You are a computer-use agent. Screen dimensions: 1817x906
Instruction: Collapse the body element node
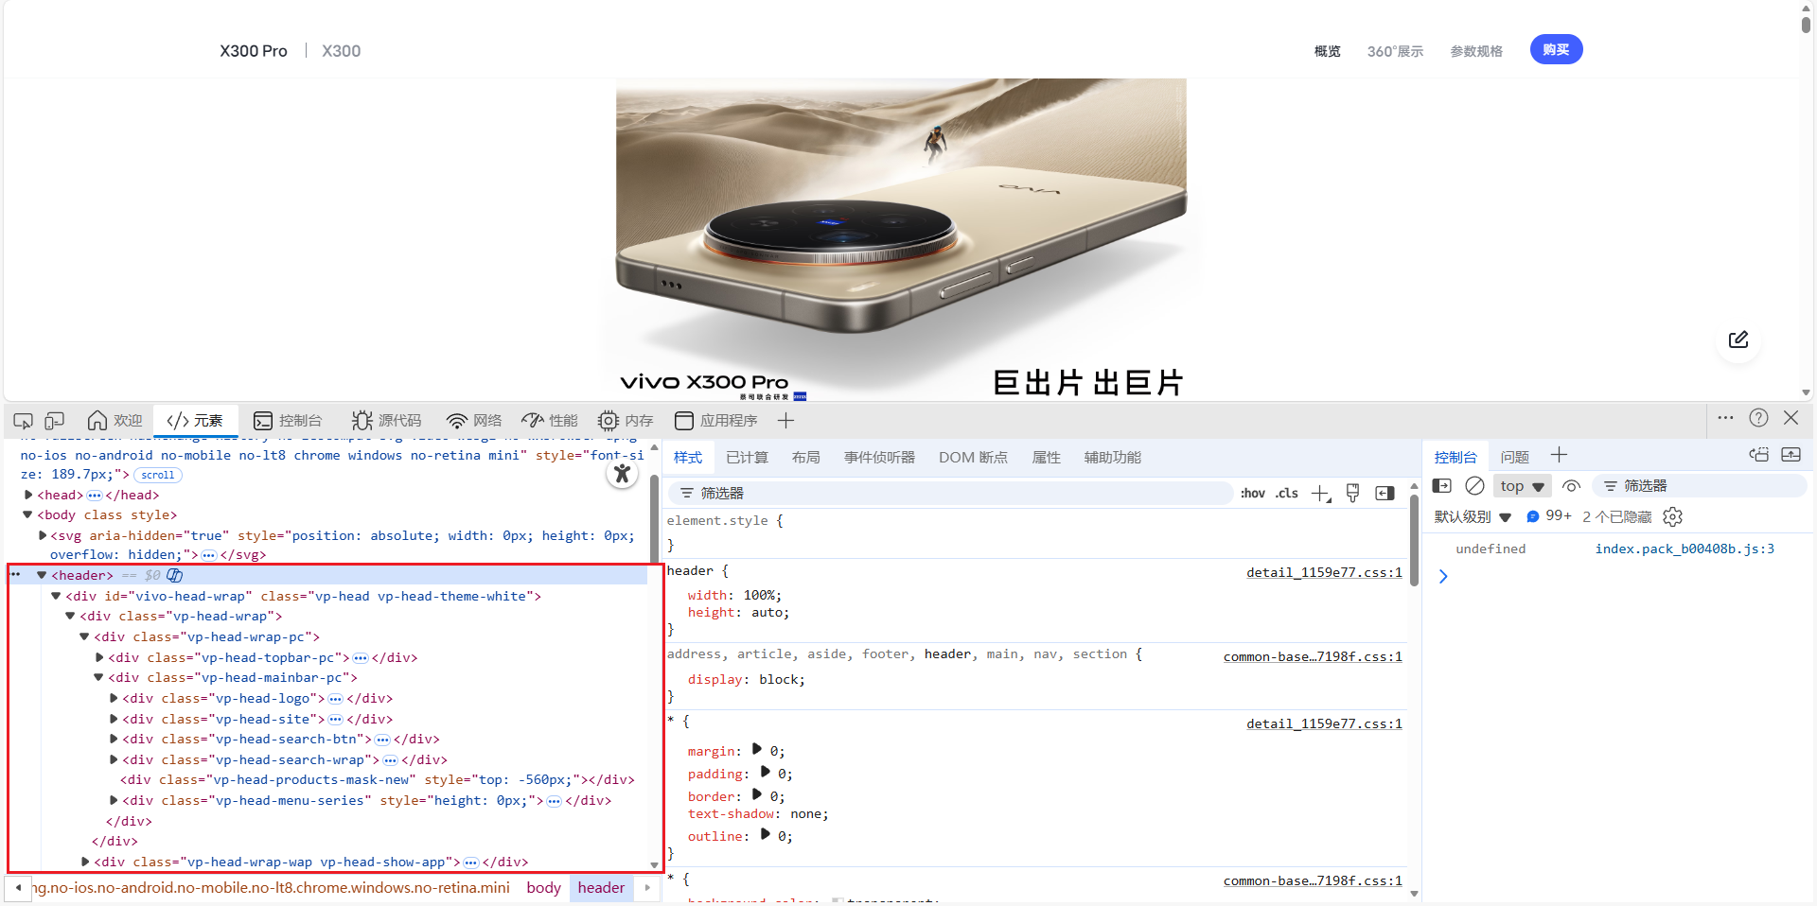[28, 514]
